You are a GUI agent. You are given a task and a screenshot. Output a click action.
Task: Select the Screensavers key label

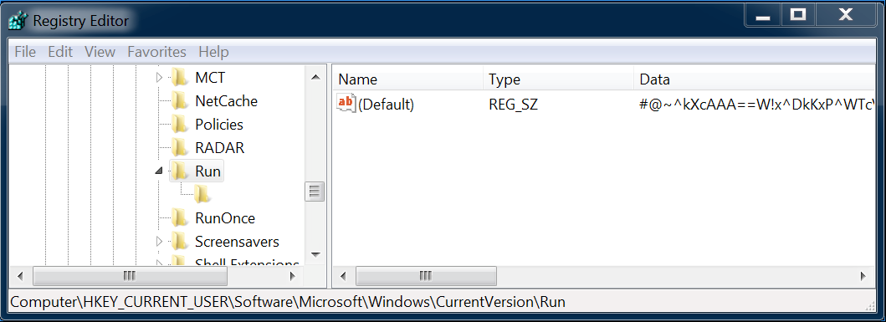(x=237, y=242)
